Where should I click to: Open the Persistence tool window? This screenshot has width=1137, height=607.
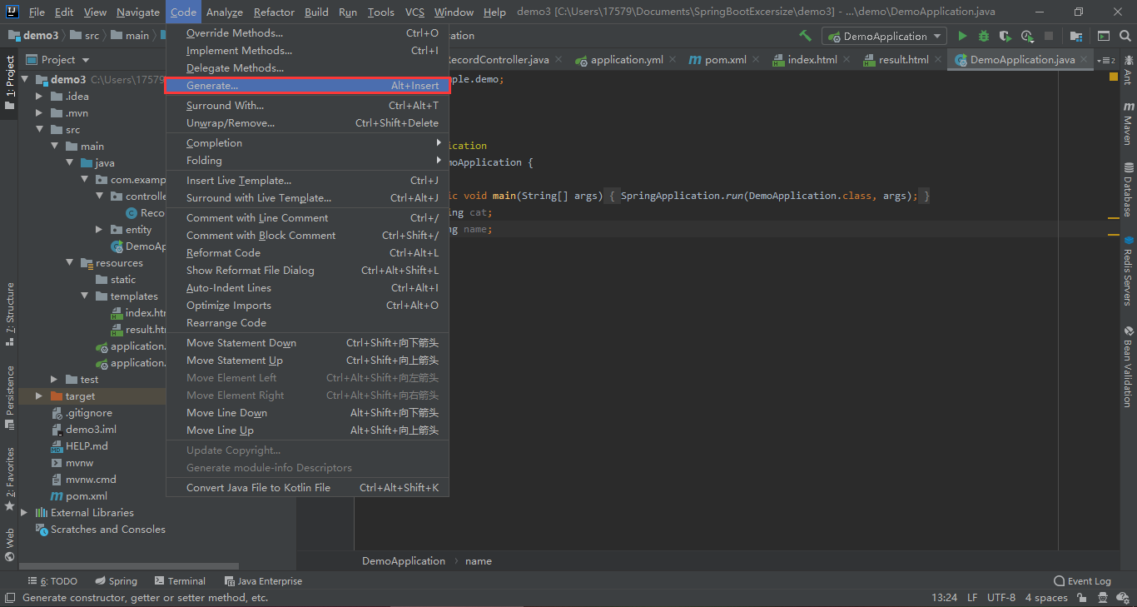10,396
